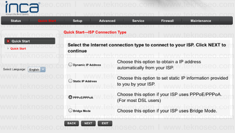Click the small chevron before Quick Start link
The image size is (235, 133).
coord(8,49)
